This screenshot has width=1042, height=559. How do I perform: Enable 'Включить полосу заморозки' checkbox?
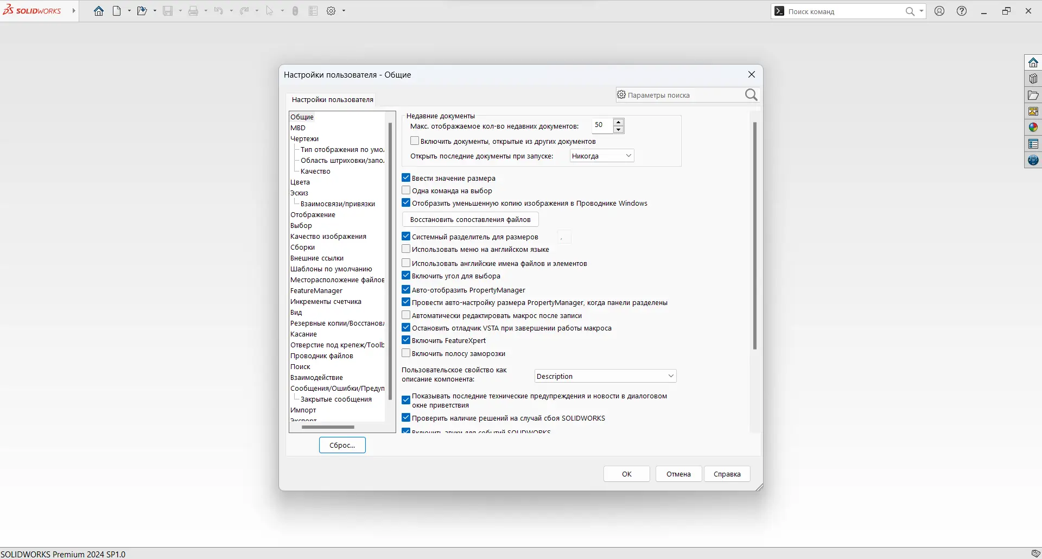point(406,353)
